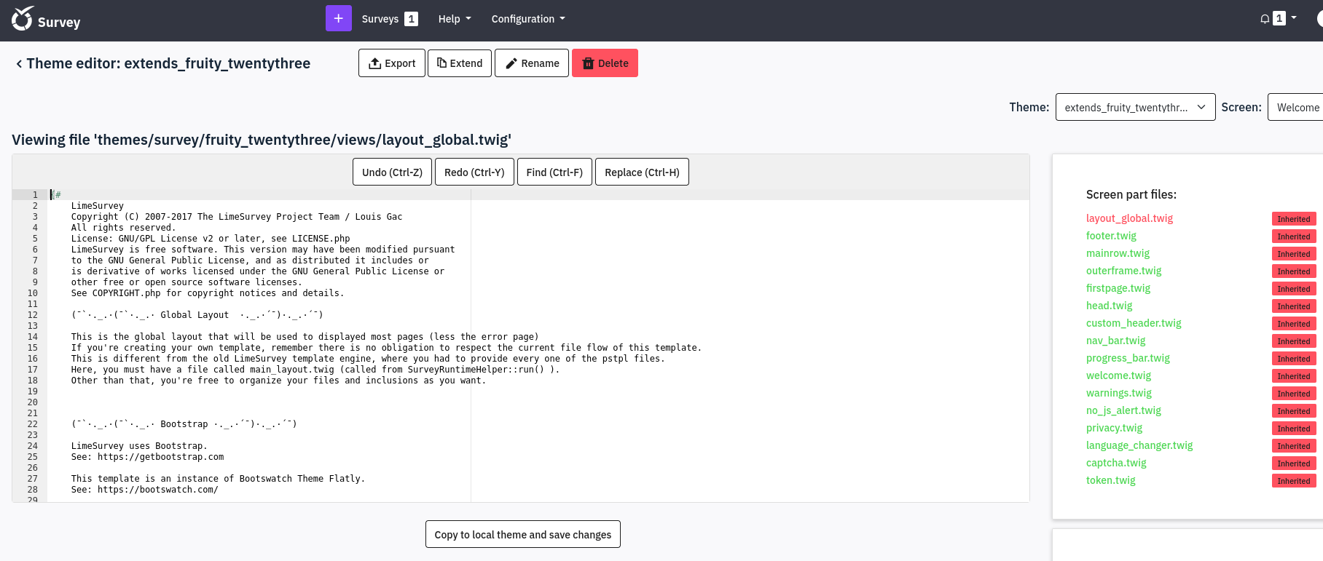
Task: Open the Screen dropdown showing Welcome
Action: pyautogui.click(x=1297, y=108)
